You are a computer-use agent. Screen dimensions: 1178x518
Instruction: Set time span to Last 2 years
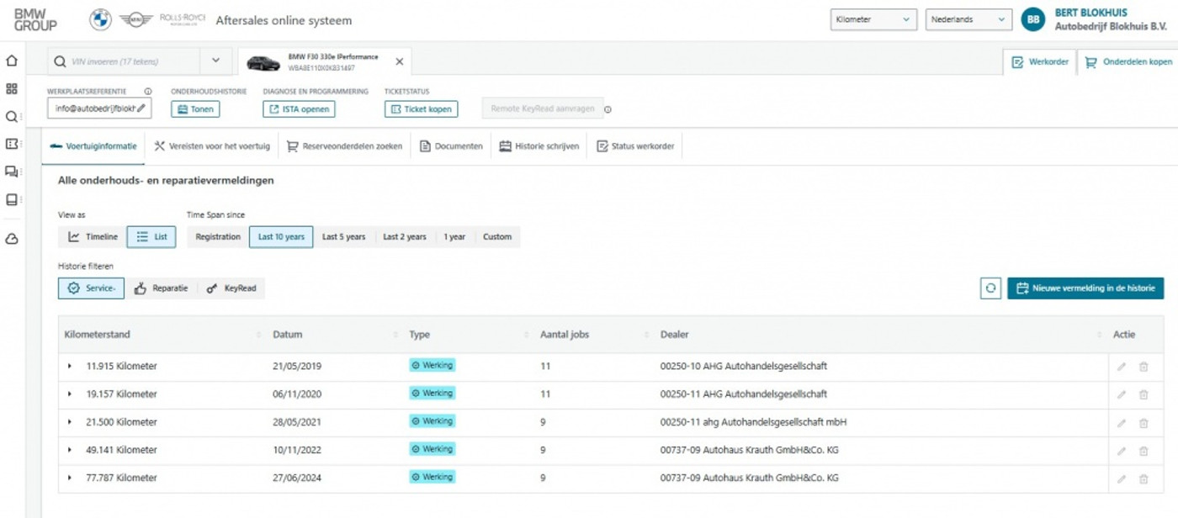pos(405,237)
